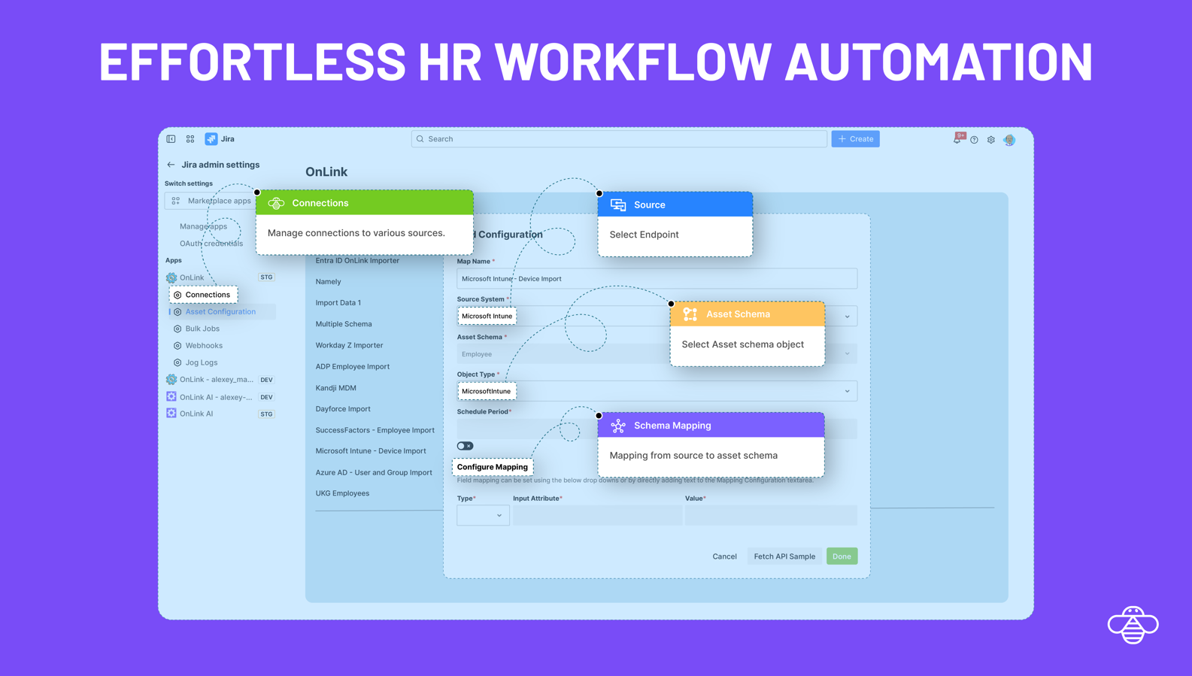Collapse the sidebar panel icon
The height and width of the screenshot is (676, 1192).
pos(171,139)
